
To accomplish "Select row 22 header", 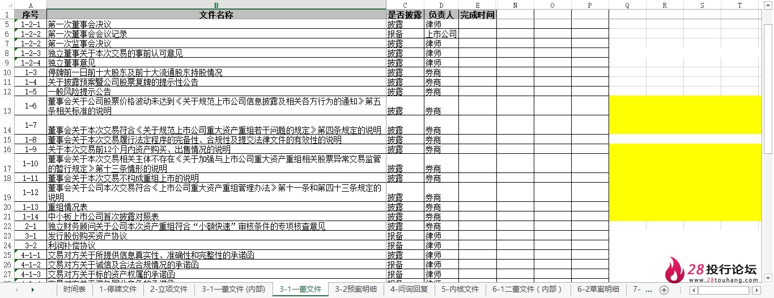I will (7, 226).
